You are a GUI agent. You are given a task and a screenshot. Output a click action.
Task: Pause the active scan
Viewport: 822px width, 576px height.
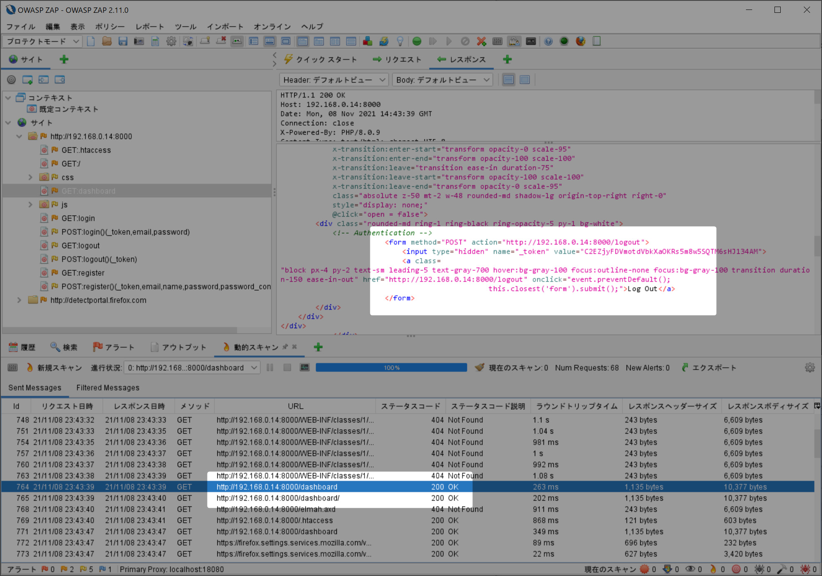[x=270, y=368]
